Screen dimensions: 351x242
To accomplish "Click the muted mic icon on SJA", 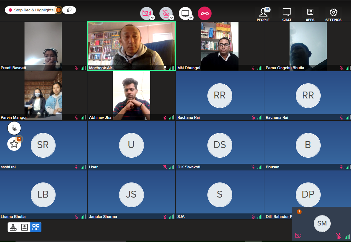I will pyautogui.click(x=253, y=217).
